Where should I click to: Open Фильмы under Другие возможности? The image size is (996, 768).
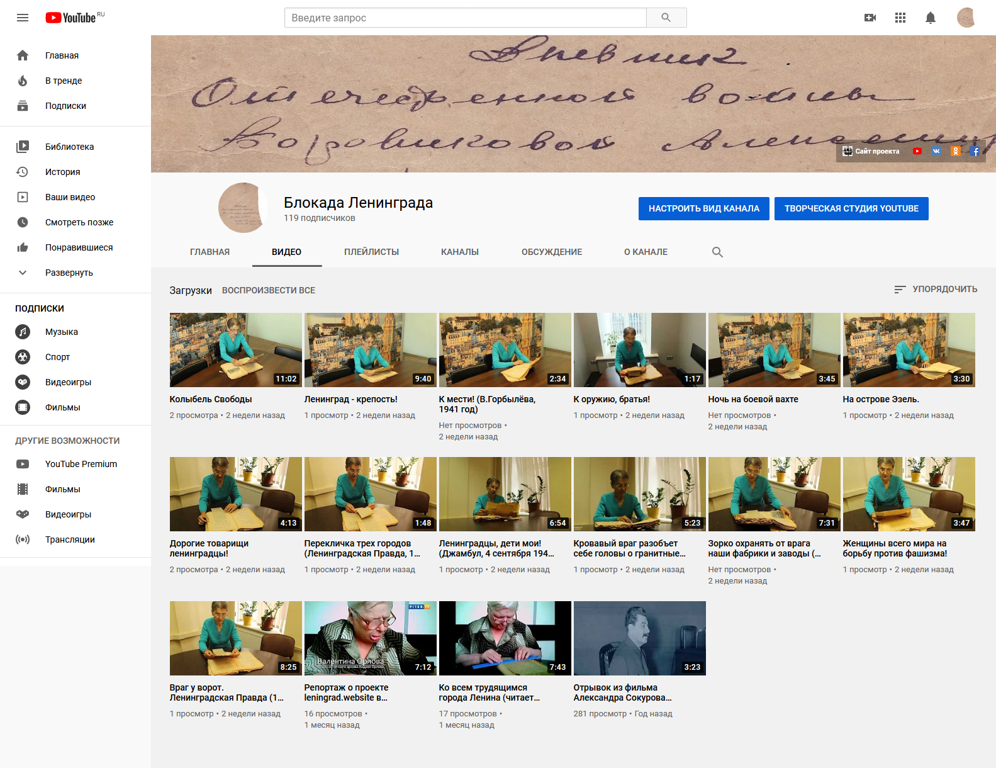coord(76,489)
